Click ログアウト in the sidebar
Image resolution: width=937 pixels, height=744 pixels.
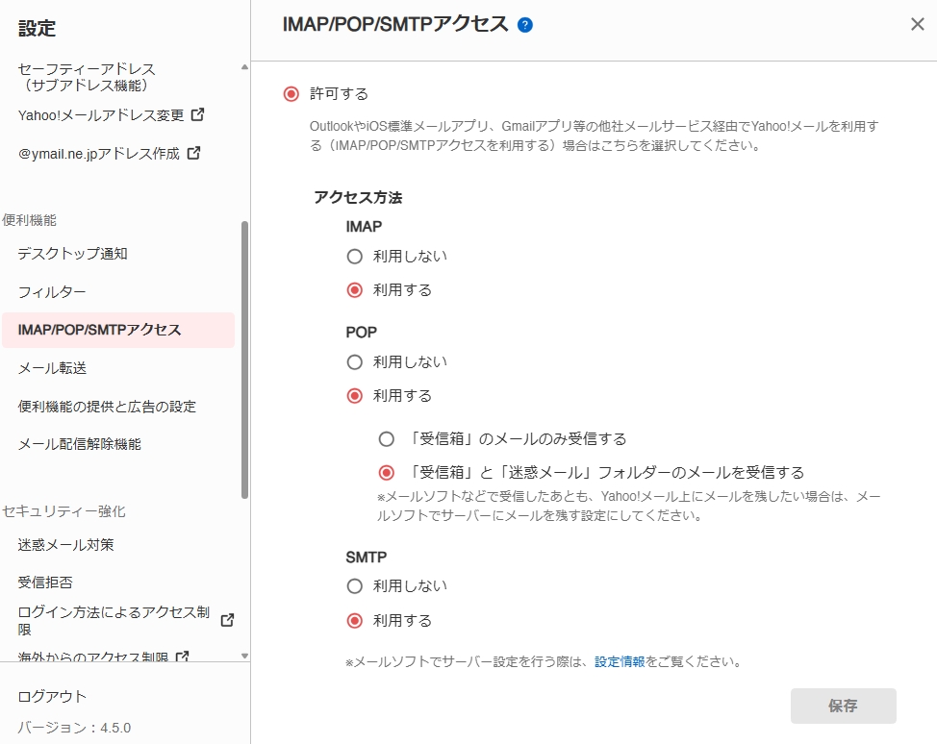tap(52, 696)
